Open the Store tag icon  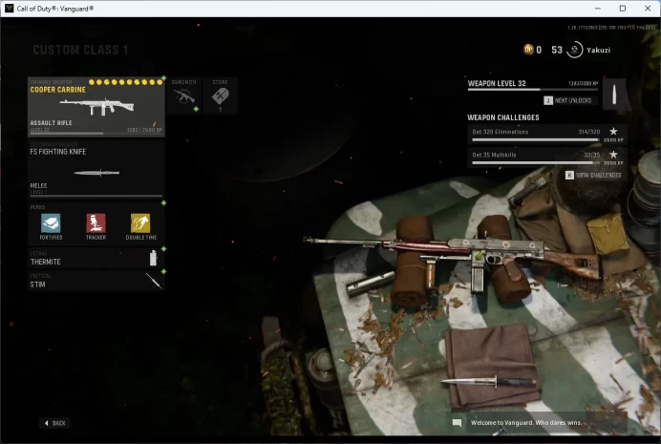[x=220, y=96]
